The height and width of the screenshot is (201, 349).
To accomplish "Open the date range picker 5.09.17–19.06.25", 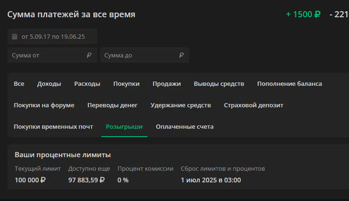I will [x=52, y=36].
